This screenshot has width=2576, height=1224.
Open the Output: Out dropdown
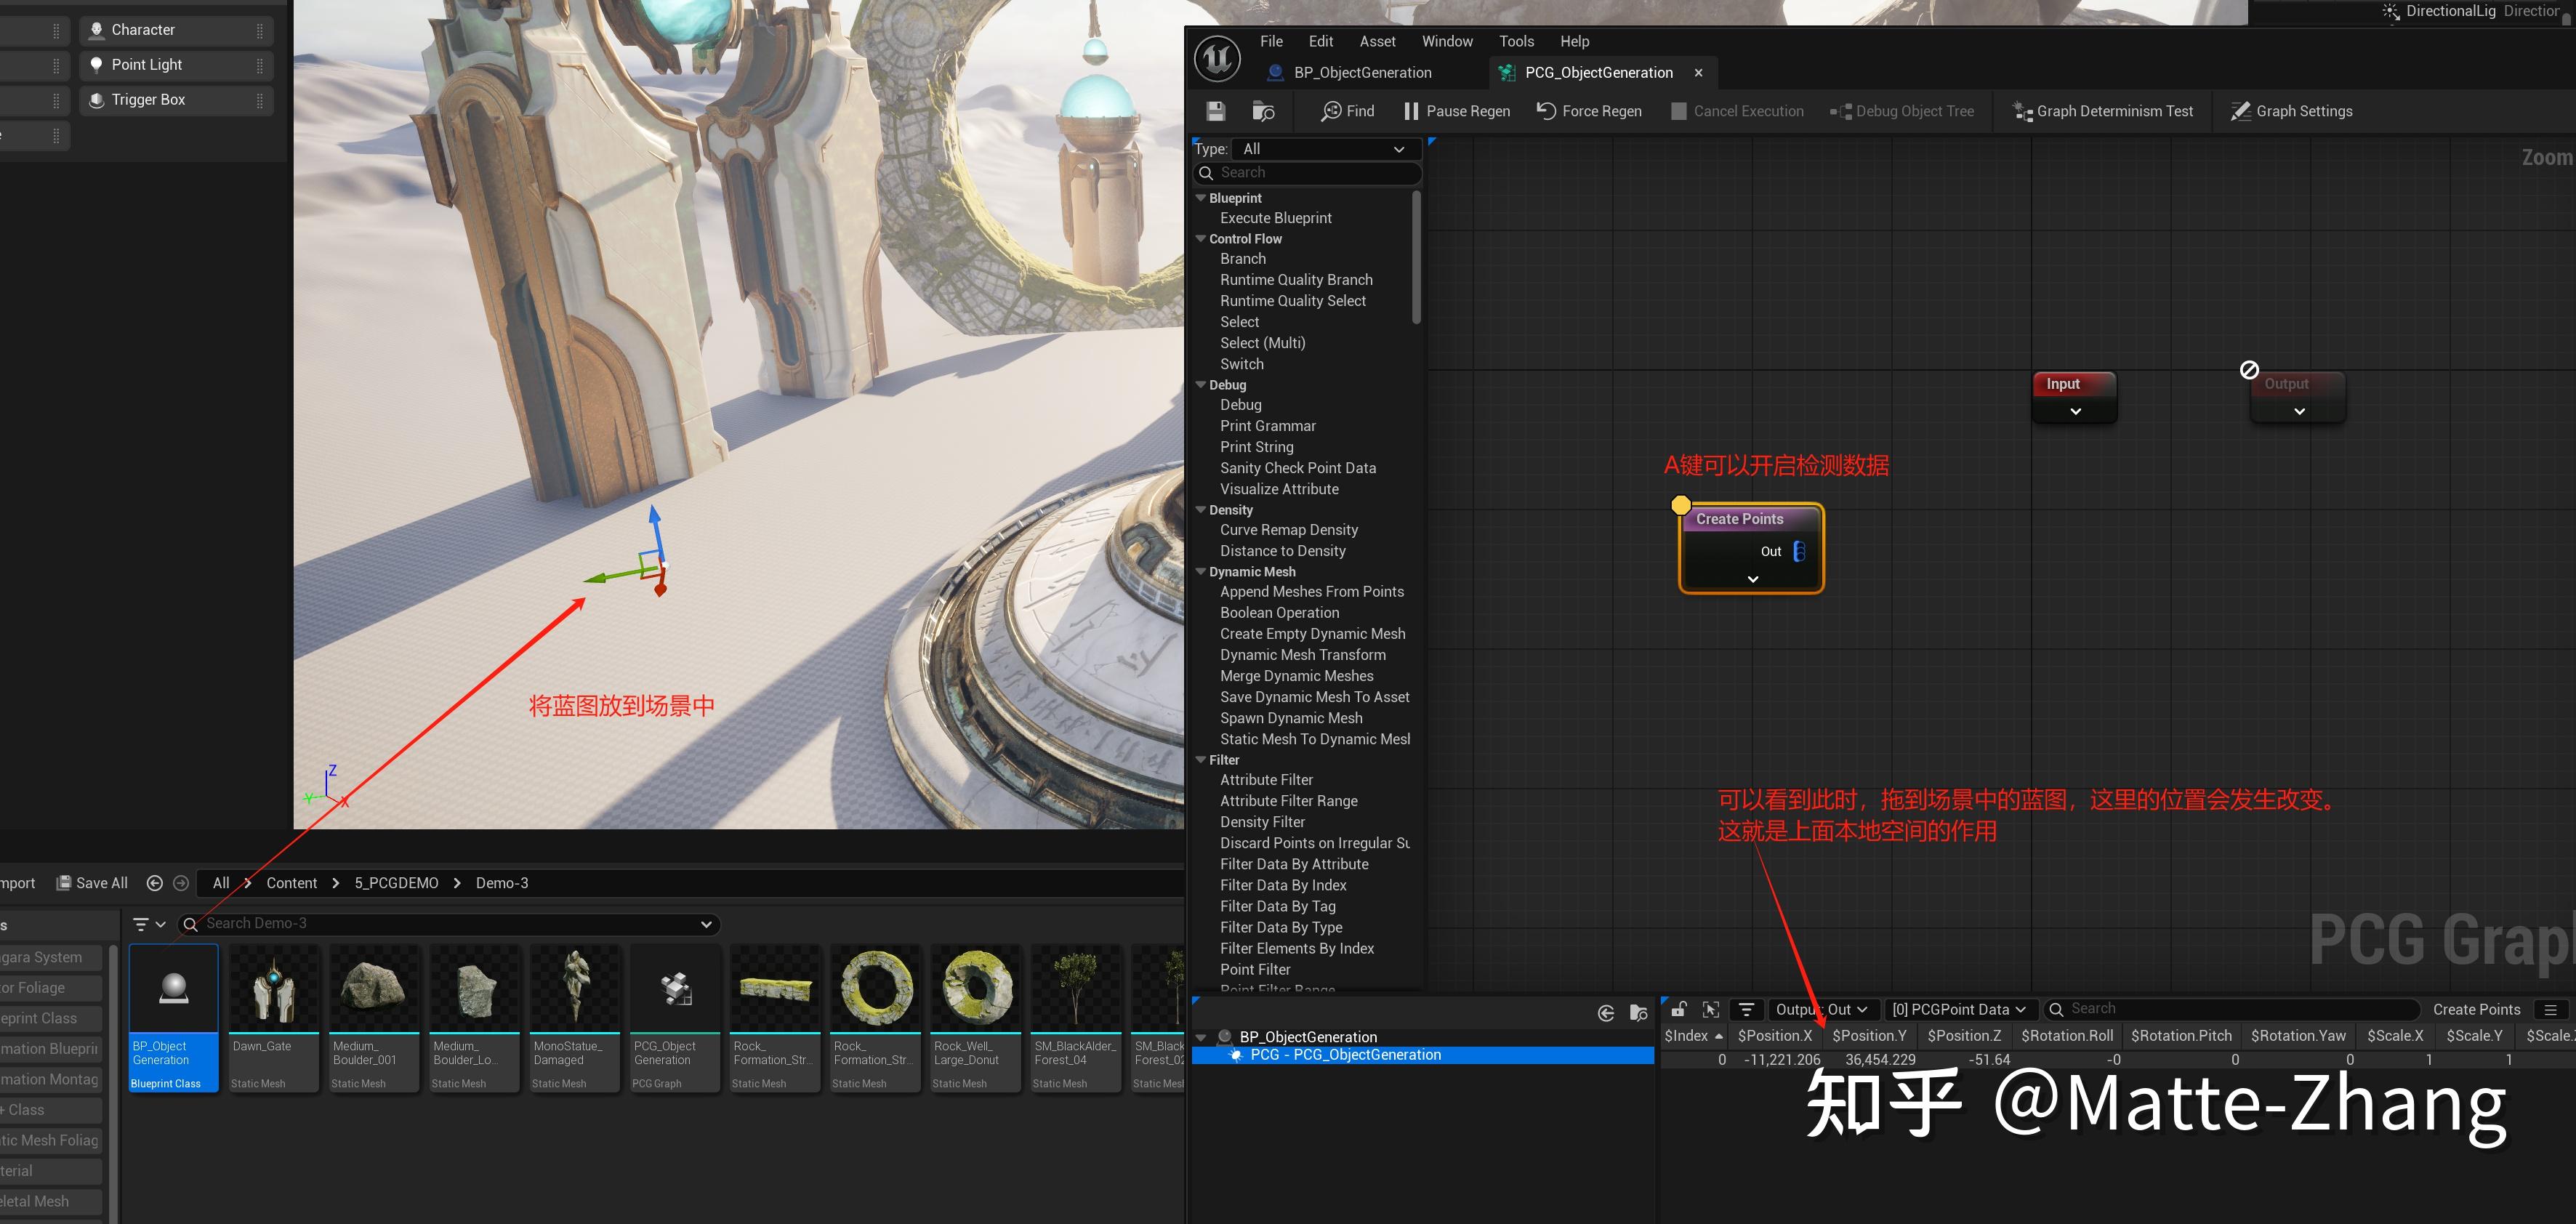1822,1009
